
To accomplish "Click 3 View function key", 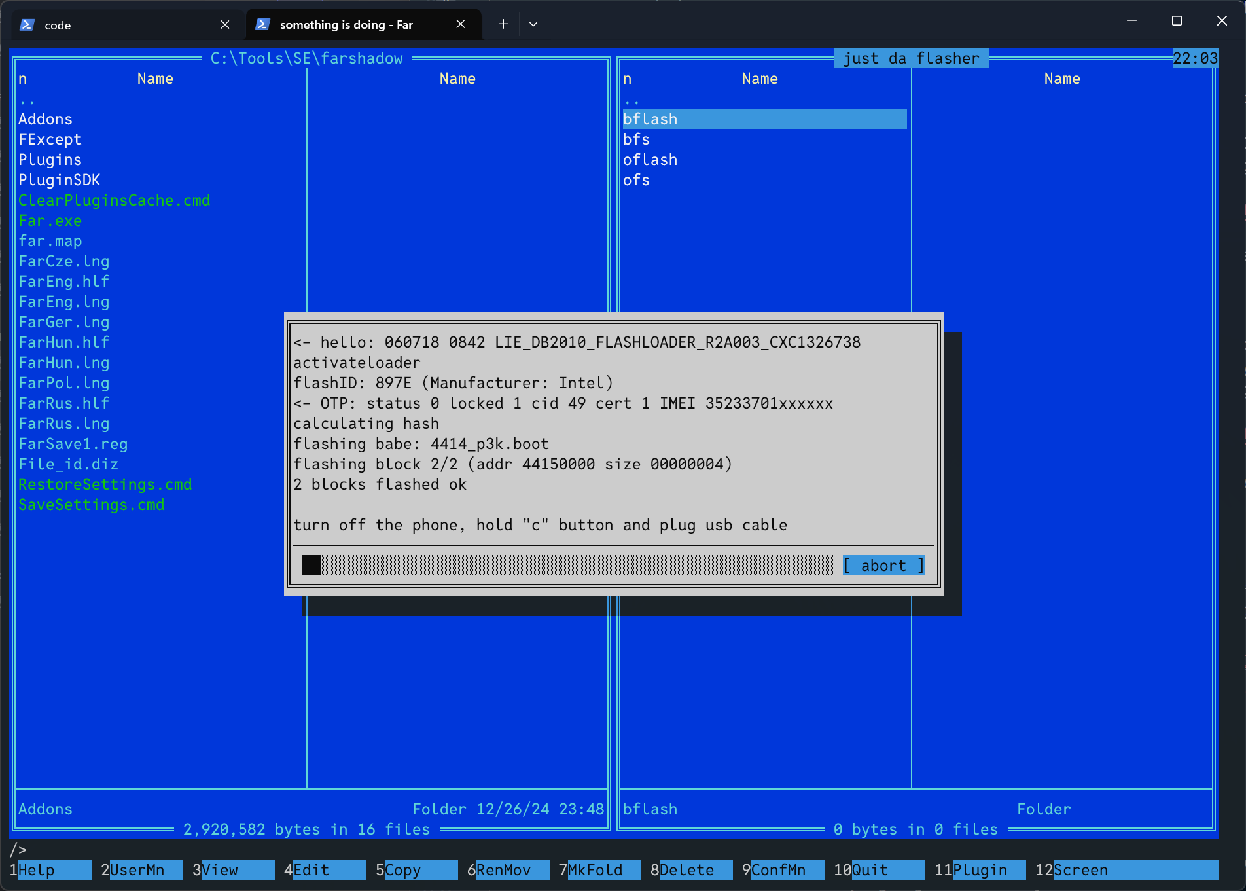I will point(234,870).
